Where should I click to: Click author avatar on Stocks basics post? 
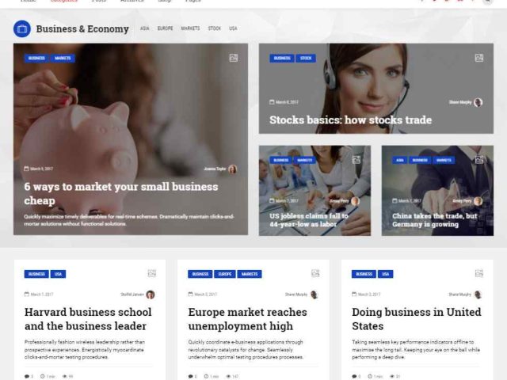point(478,102)
